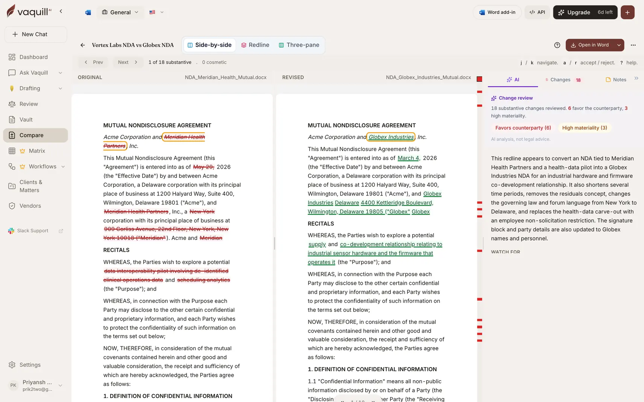The height and width of the screenshot is (402, 644).
Task: Click the Ask Vaquill chat icon
Action: click(12, 73)
